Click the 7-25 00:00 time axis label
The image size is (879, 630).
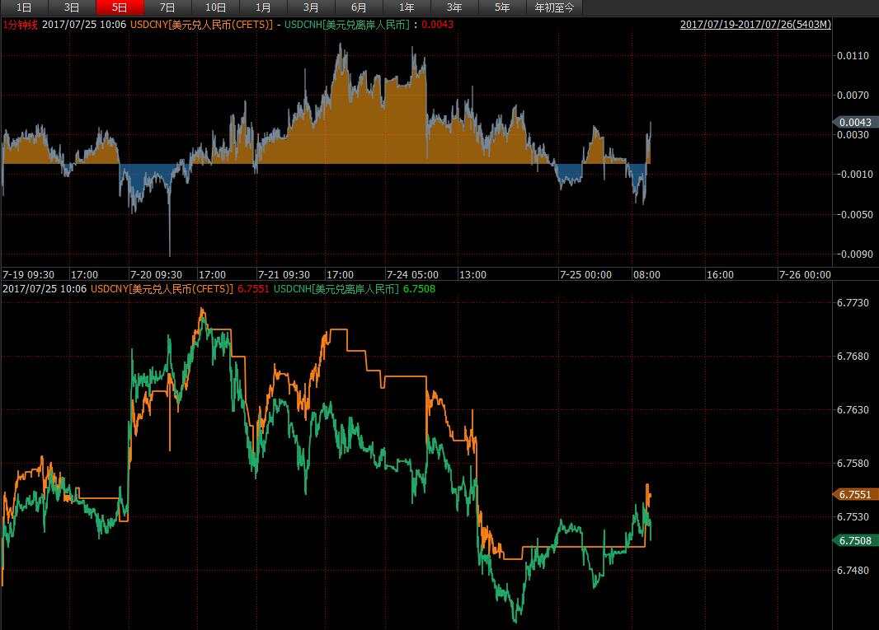click(x=585, y=275)
